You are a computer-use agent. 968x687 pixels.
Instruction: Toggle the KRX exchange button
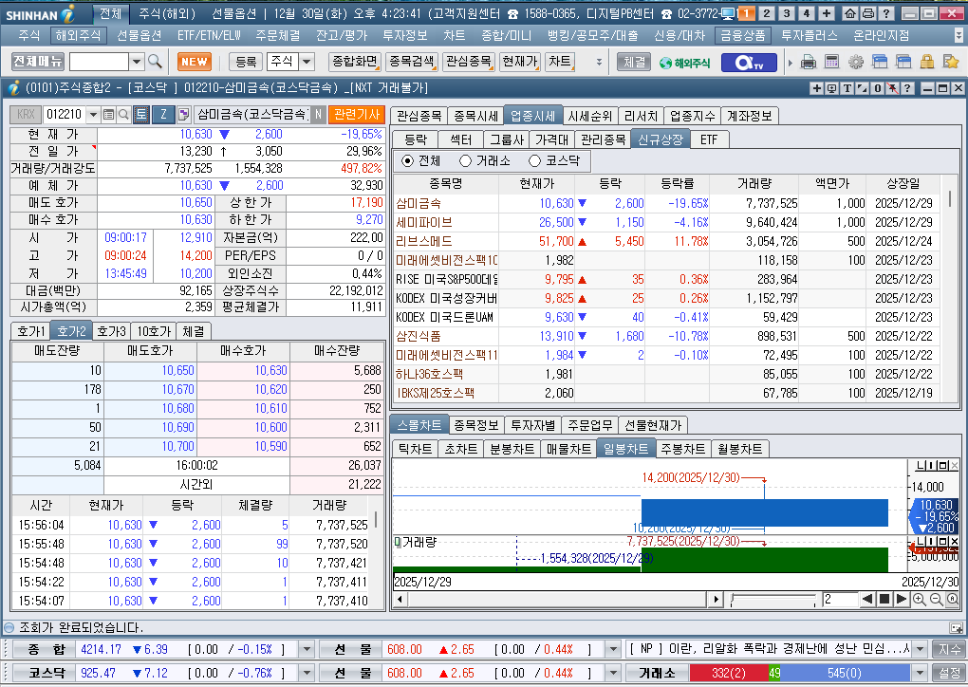(x=26, y=114)
